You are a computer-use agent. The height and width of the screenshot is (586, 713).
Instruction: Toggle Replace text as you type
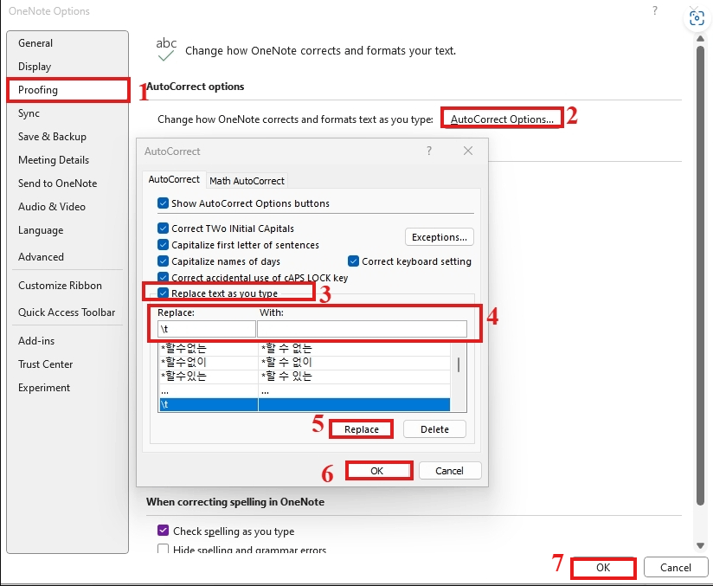(x=163, y=293)
